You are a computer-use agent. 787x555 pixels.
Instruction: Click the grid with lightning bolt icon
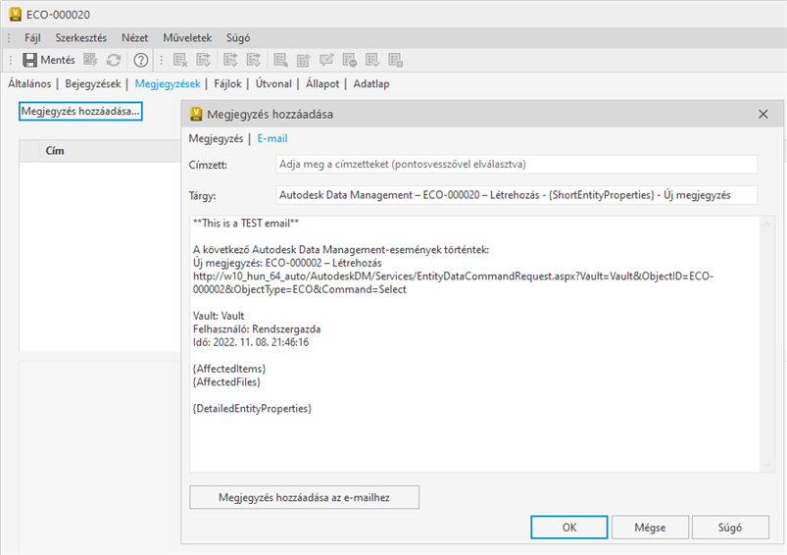[x=90, y=60]
